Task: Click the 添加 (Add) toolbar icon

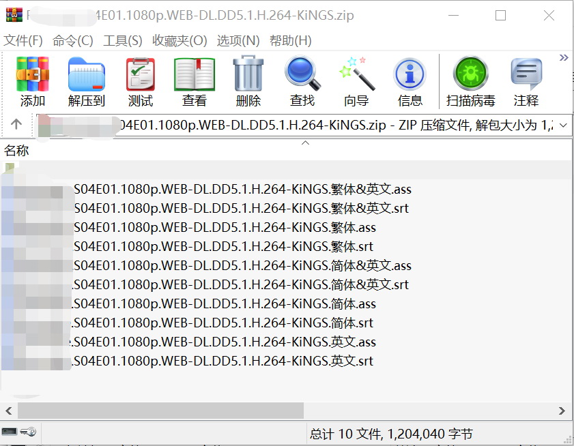Action: tap(33, 74)
